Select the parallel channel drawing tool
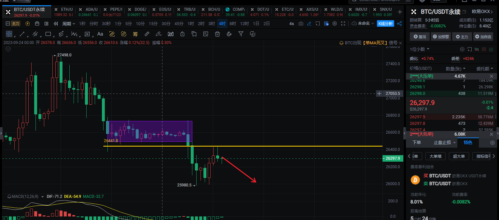This screenshot has width=499, height=220. (x=35, y=34)
